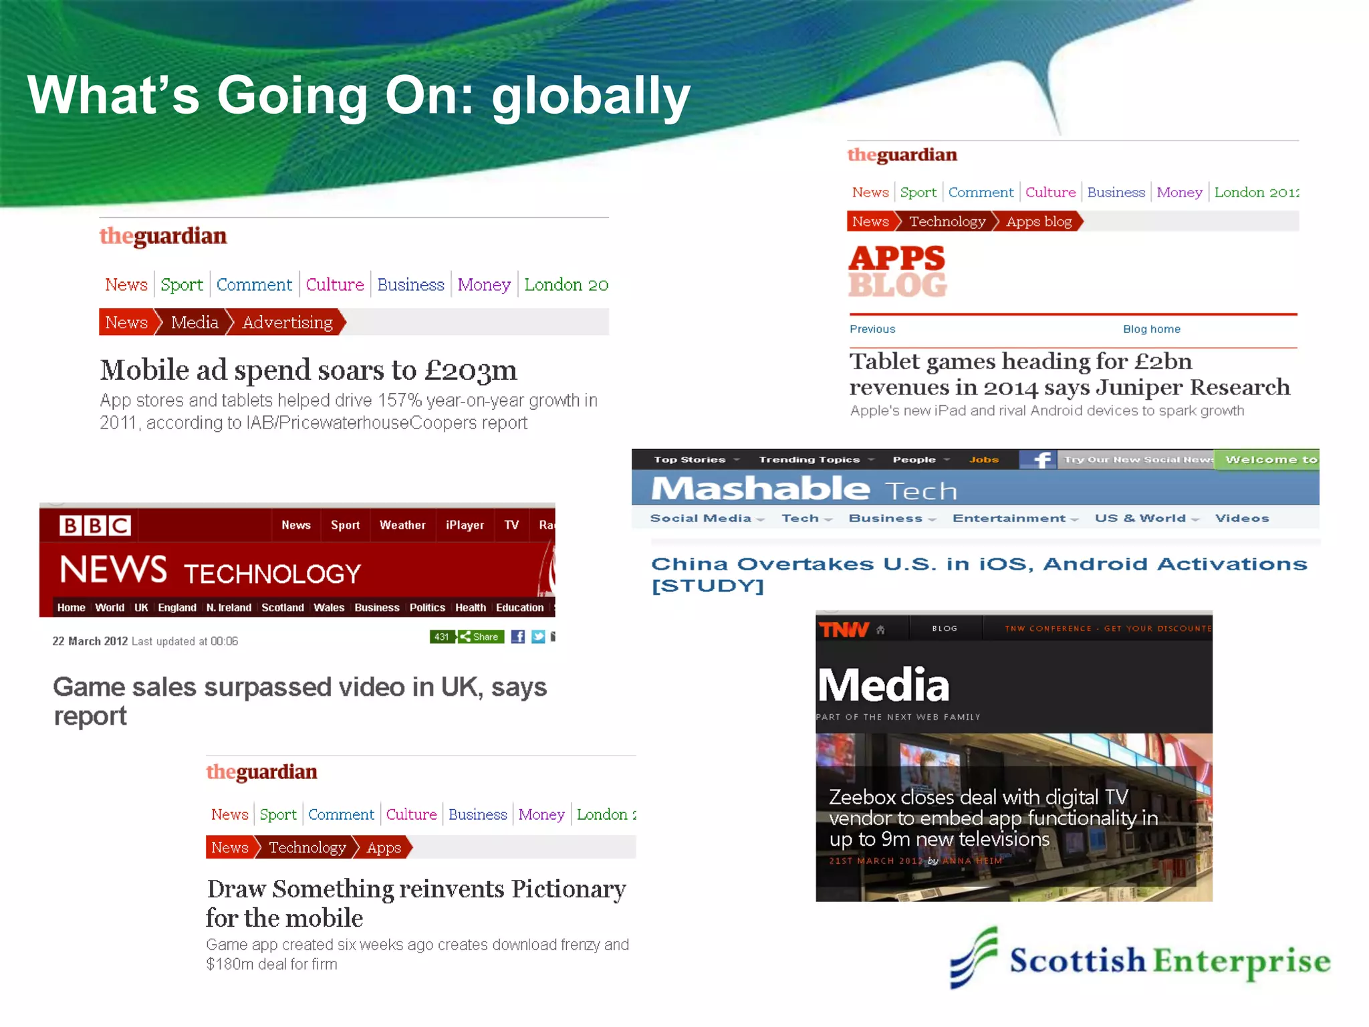Screen dimensions: 1369x1027
Task: Click the BBC logo blocks
Action: 95,526
